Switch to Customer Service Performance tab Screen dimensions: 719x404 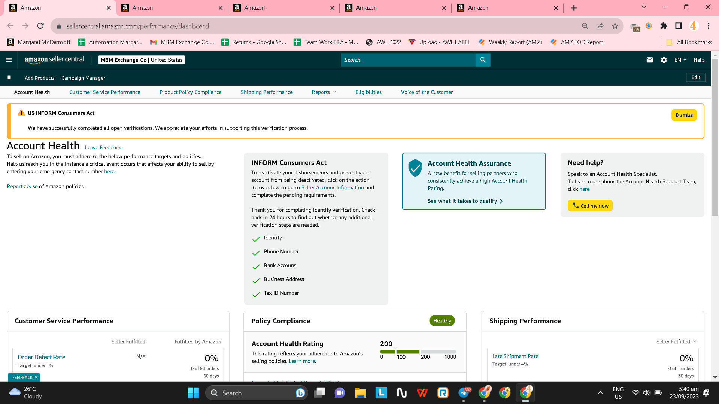105,92
